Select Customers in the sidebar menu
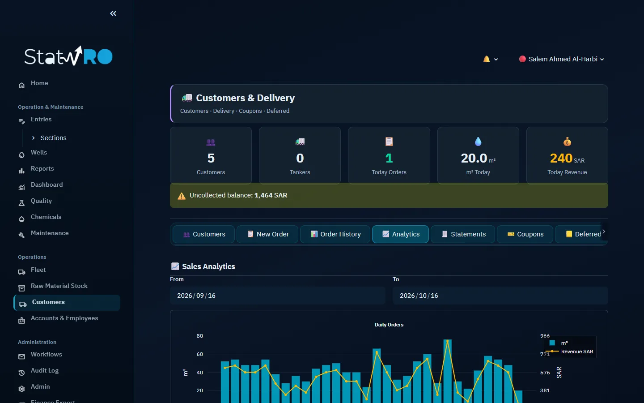The image size is (644, 403). tap(67, 302)
